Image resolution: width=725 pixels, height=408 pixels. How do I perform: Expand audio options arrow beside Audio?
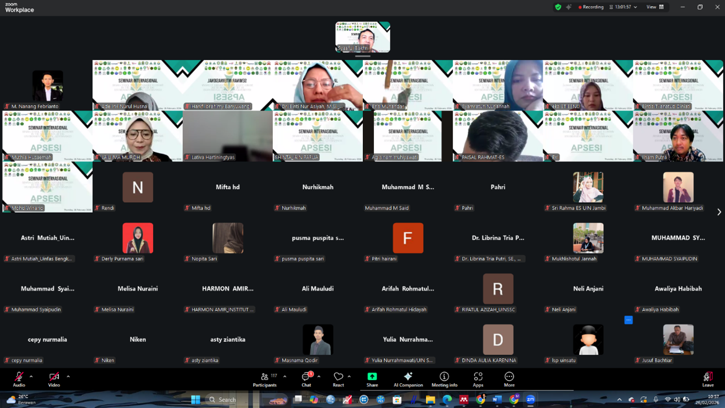coord(31,376)
